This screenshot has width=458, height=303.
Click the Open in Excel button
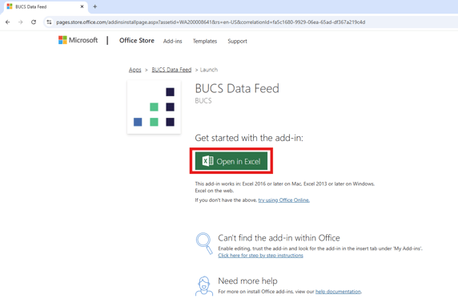pos(231,161)
